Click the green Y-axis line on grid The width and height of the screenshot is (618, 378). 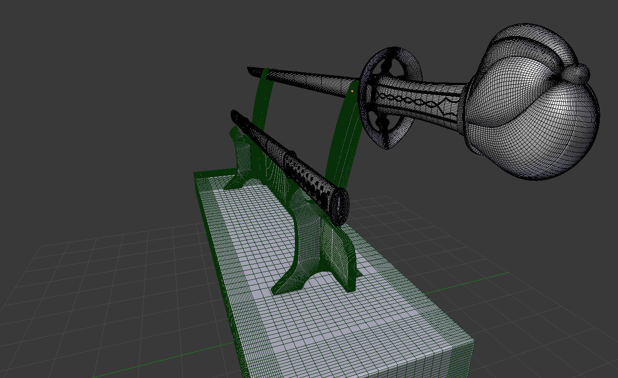coord(467,283)
